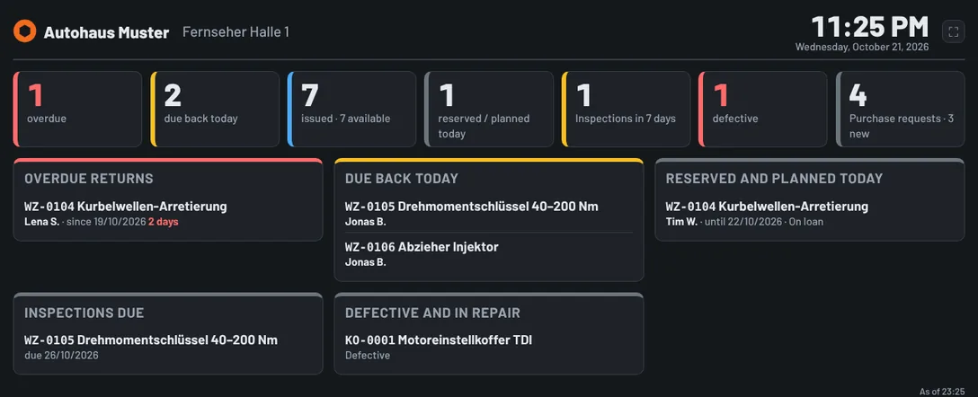Select the due back today tile
The height and width of the screenshot is (397, 978).
click(215, 109)
